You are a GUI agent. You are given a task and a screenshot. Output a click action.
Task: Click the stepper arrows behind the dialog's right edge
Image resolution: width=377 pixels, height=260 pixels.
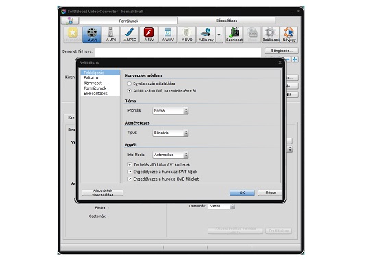[290, 149]
